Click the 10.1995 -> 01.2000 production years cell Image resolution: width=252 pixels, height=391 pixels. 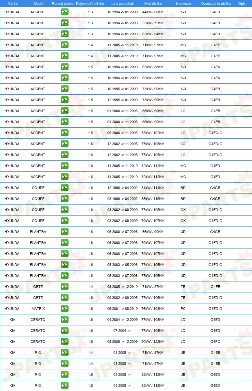pyautogui.click(x=122, y=89)
